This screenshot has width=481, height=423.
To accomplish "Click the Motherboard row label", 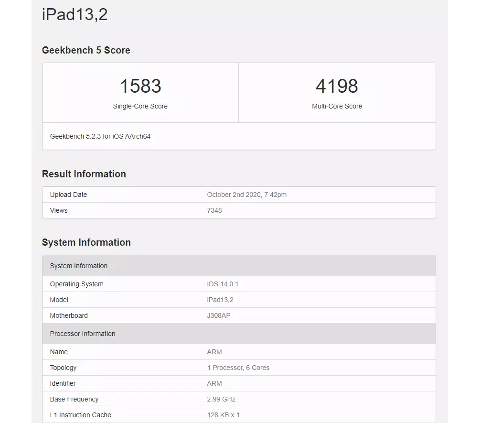I will coord(69,315).
